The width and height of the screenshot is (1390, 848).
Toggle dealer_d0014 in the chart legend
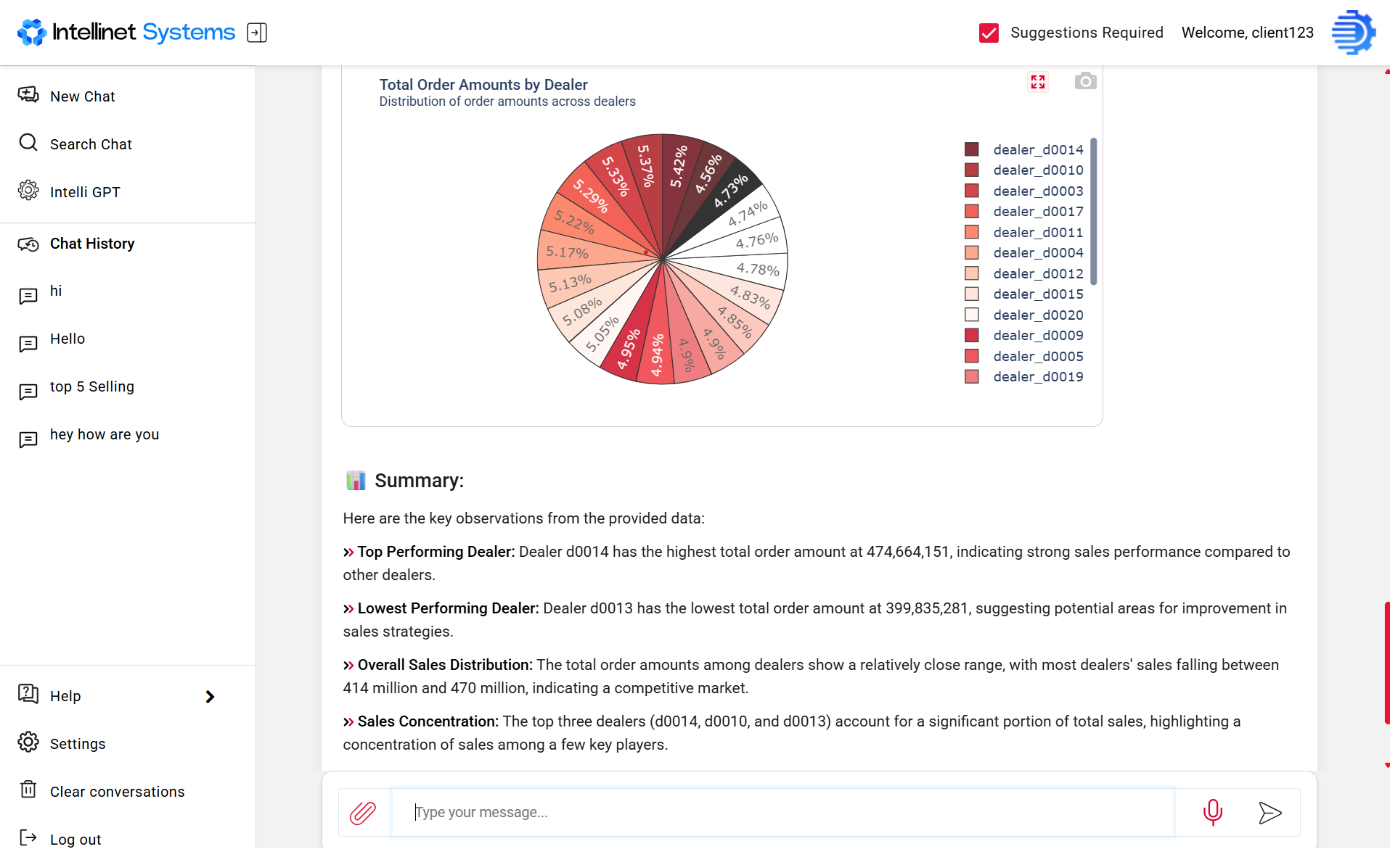coord(1037,149)
